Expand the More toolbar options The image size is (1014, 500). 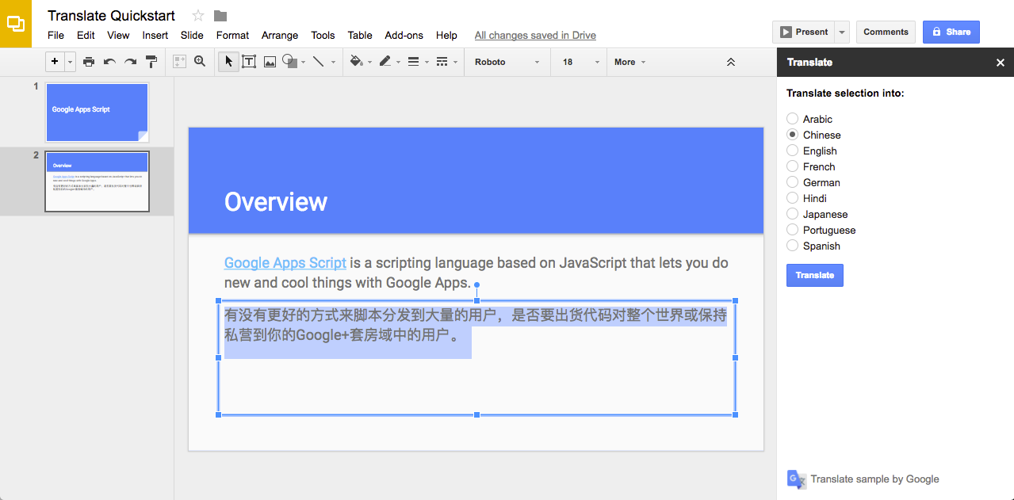click(629, 62)
